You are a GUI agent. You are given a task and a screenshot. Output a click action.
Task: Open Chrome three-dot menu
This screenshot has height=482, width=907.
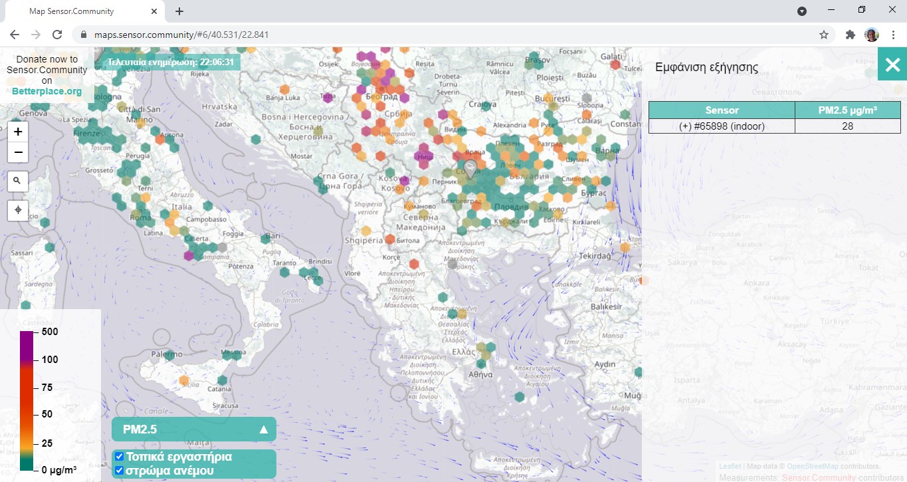893,35
